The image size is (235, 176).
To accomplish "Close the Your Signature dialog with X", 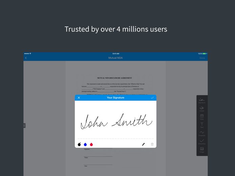I will (x=79, y=98).
